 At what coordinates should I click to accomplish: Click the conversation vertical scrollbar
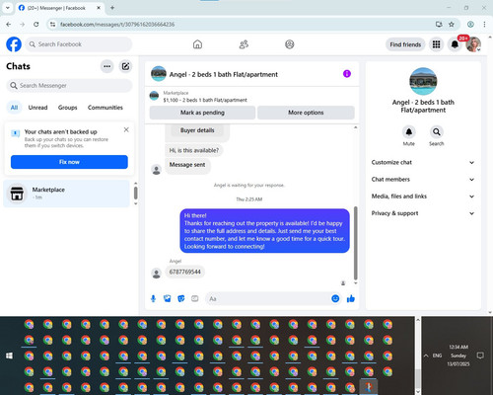click(355, 243)
